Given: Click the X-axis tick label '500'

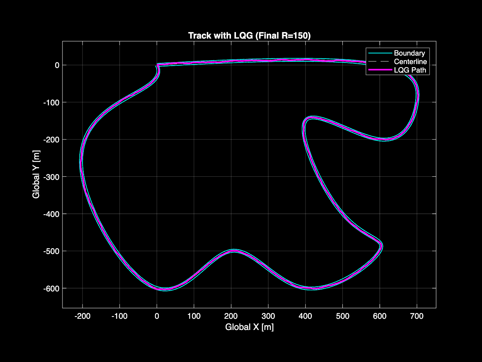Looking at the screenshot, I should [343, 316].
